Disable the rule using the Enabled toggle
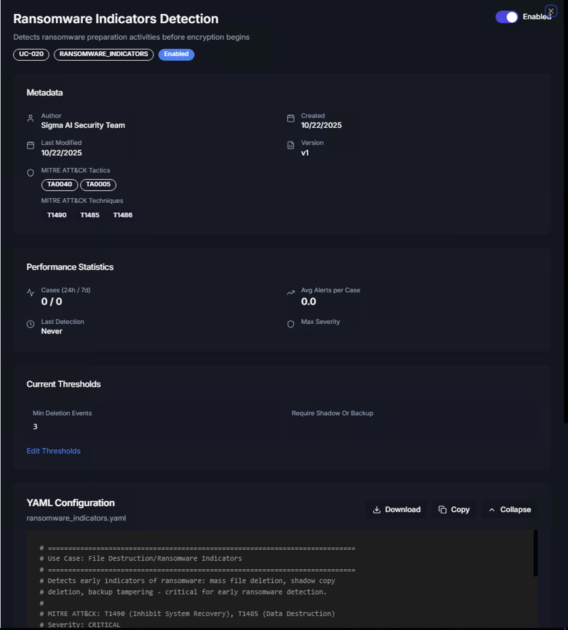Screen dimensions: 568x630 [x=507, y=17]
